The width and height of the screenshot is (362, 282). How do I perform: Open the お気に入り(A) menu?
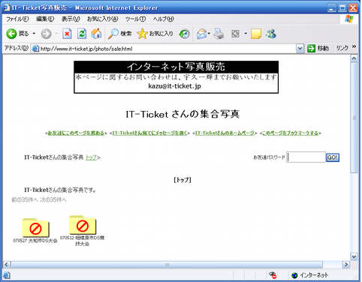[102, 19]
